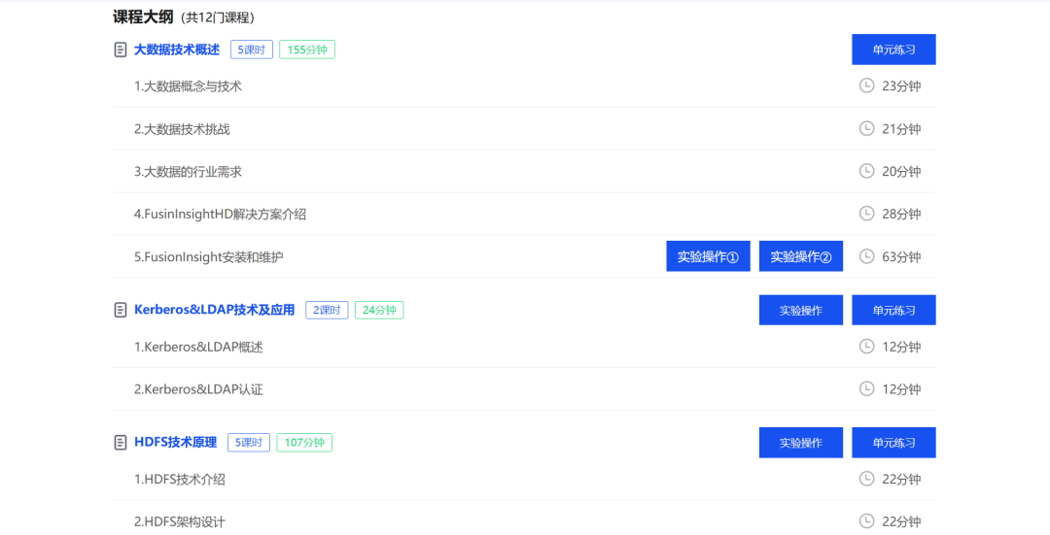This screenshot has width=1050, height=535.
Task: Open lesson 1.大数据概念与技术
Action: point(188,86)
